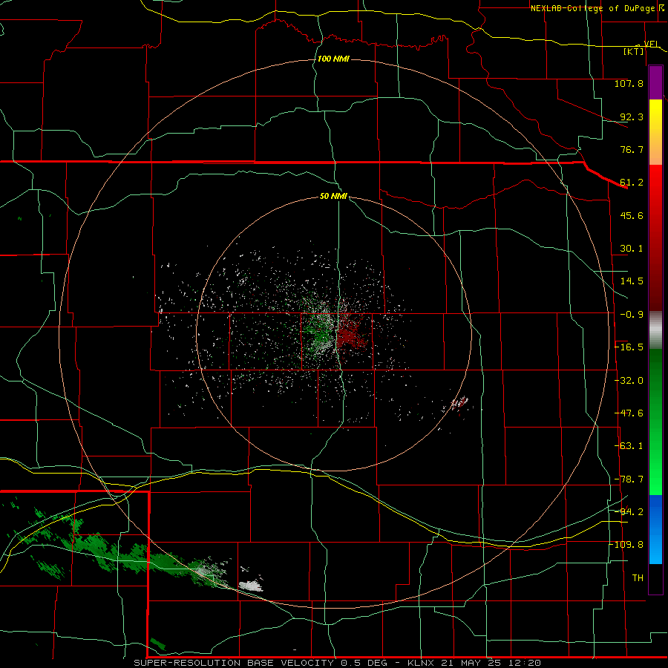The width and height of the screenshot is (668, 668).
Task: Click the 92.3 scale value
Action: point(632,117)
